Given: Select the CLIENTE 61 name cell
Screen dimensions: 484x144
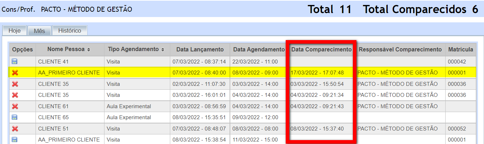Looking at the screenshot, I should [x=53, y=106].
